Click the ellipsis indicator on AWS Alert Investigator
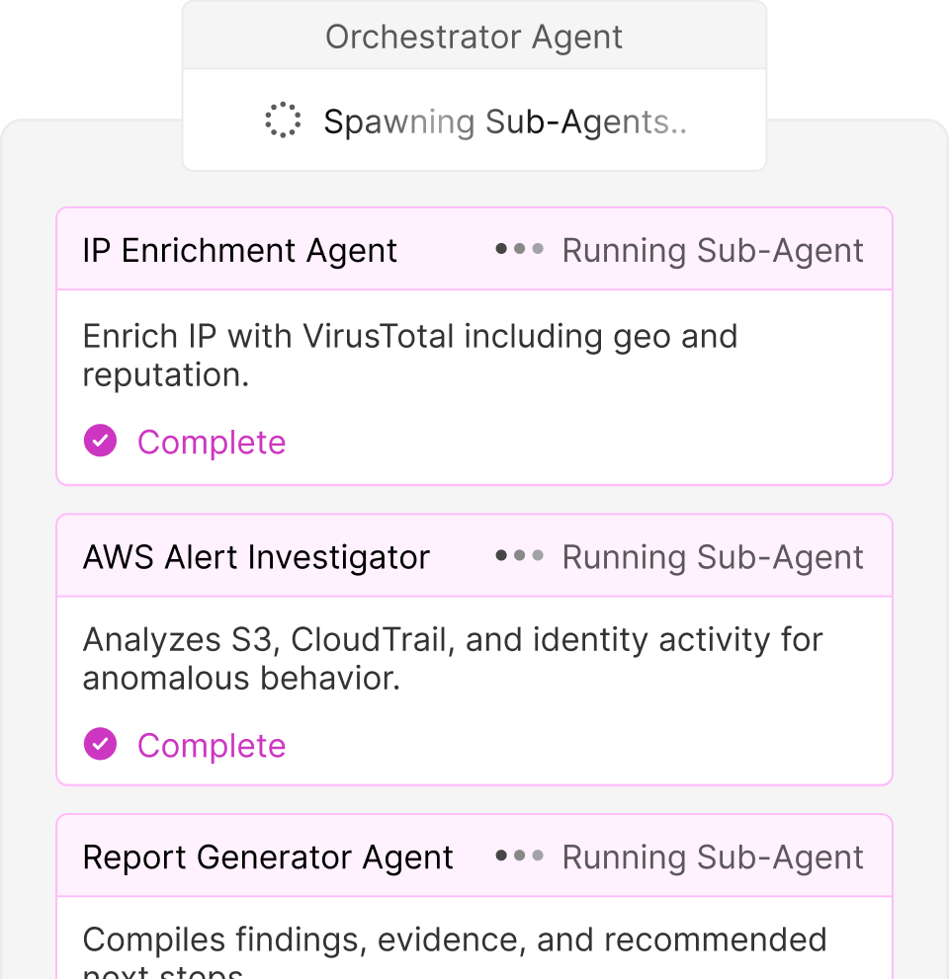 517,556
